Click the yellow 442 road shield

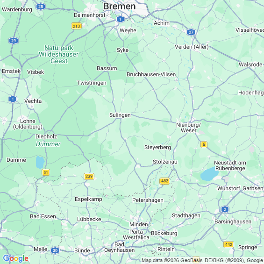228,244
